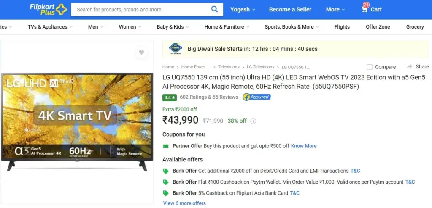Click View 6 more offers
The image size is (432, 208).
tap(184, 203)
